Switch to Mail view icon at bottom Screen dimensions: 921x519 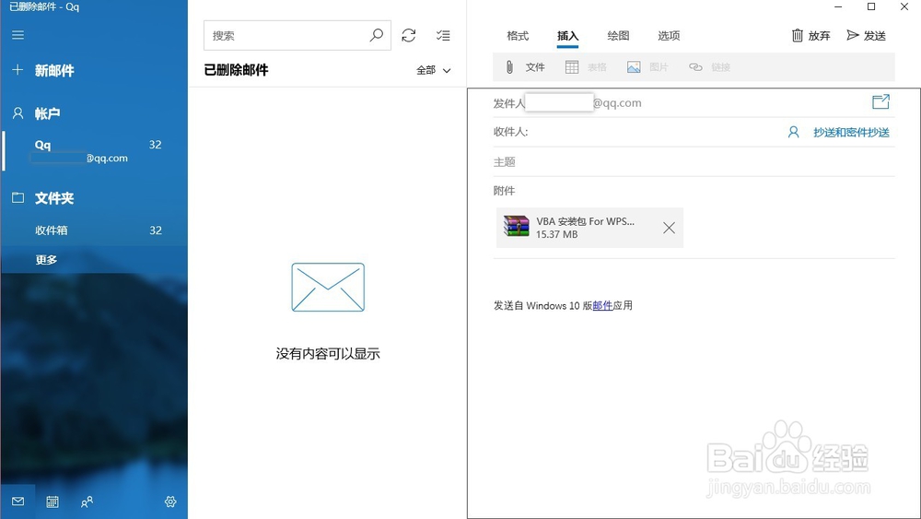click(x=17, y=501)
